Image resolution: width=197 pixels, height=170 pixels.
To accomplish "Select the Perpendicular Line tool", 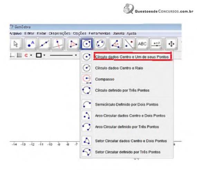I will [58, 44].
